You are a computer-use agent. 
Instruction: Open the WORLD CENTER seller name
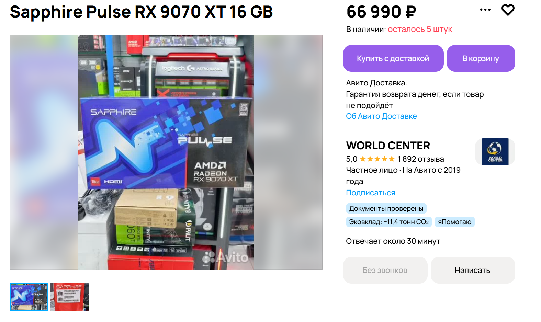(388, 146)
